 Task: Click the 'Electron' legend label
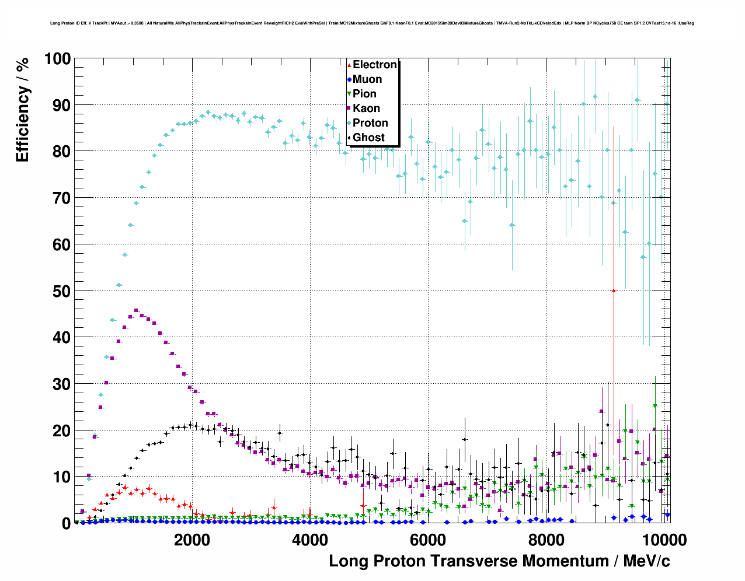click(375, 65)
